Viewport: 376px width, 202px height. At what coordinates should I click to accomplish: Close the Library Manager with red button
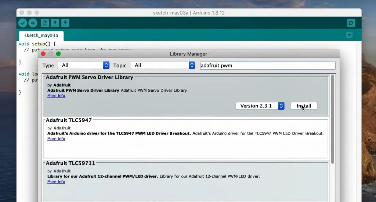click(x=43, y=54)
